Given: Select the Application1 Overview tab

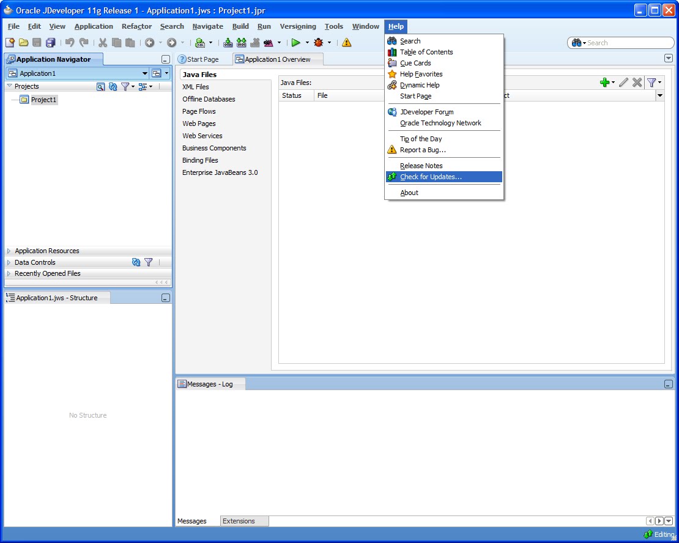Looking at the screenshot, I should (x=277, y=59).
